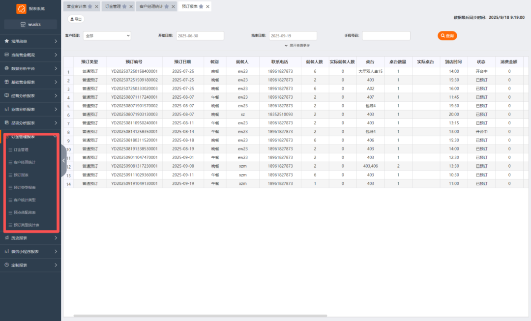The width and height of the screenshot is (531, 321).
Task: Toggle favorite star on 预订报表 tab
Action: click(201, 6)
